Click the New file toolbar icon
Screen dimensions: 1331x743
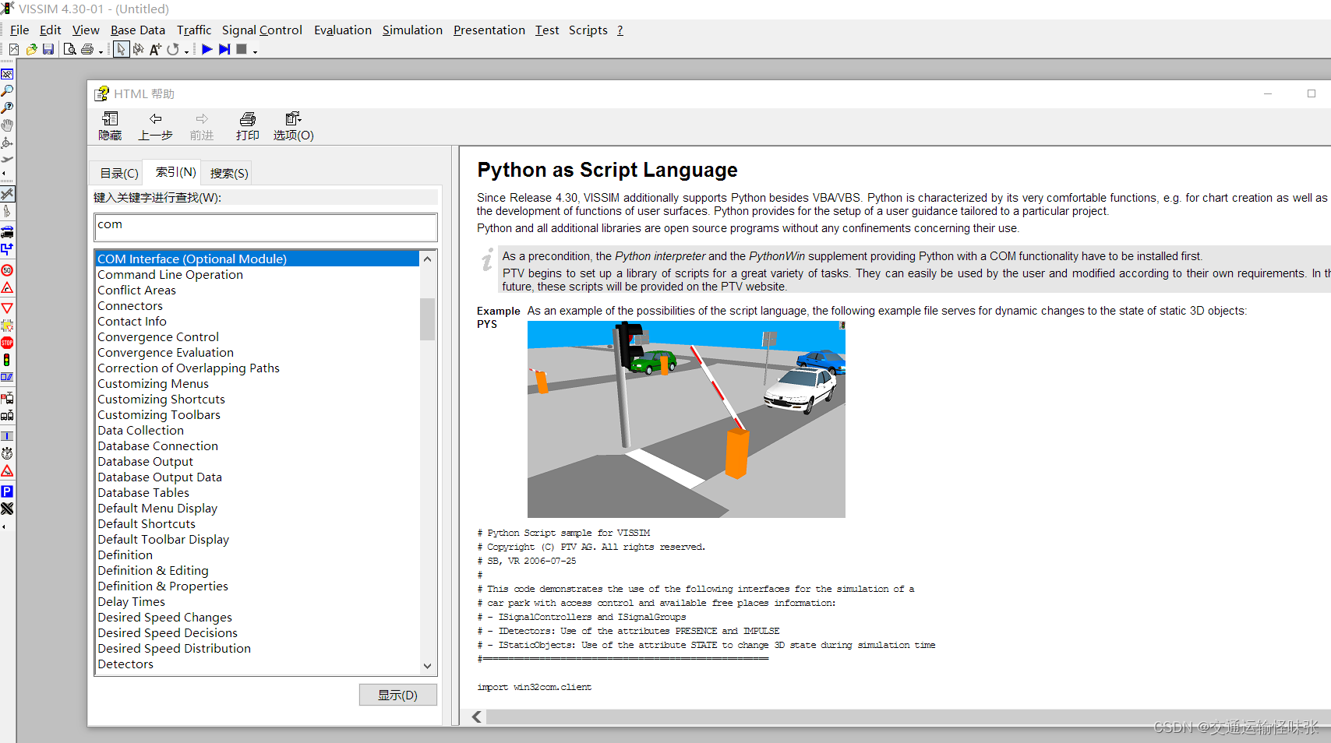tap(14, 49)
